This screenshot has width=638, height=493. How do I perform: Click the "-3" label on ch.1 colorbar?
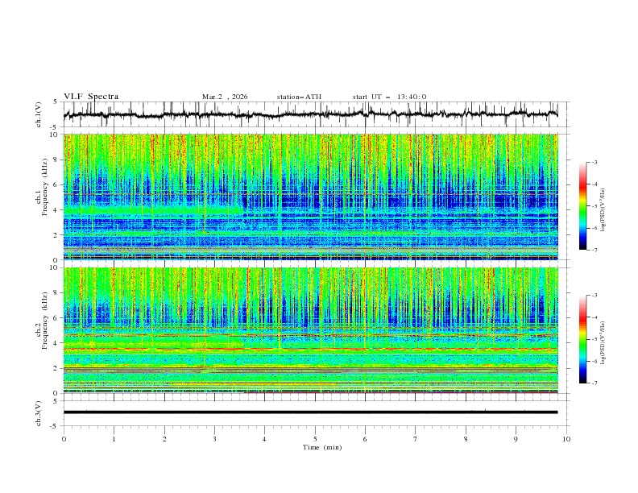coord(594,162)
